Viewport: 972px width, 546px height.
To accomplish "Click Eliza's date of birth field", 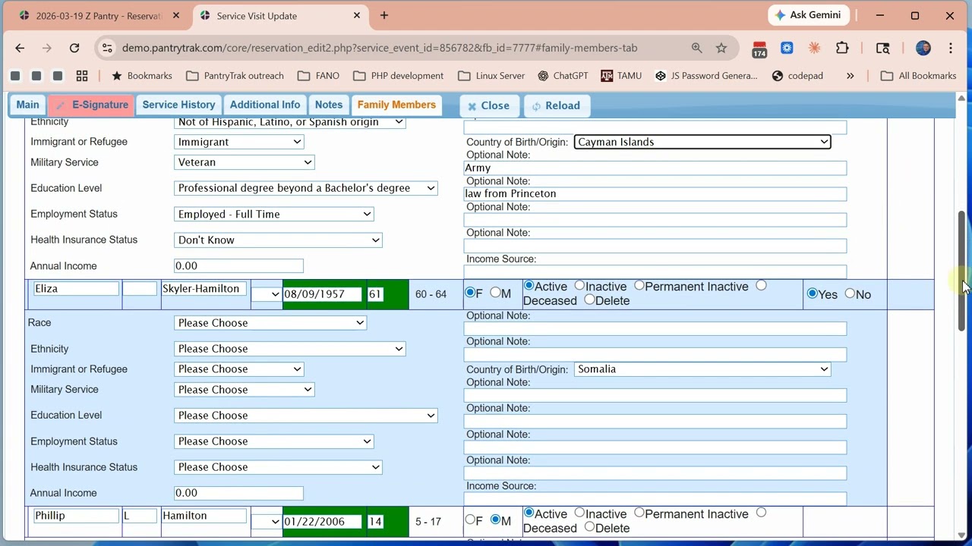I will pos(322,294).
